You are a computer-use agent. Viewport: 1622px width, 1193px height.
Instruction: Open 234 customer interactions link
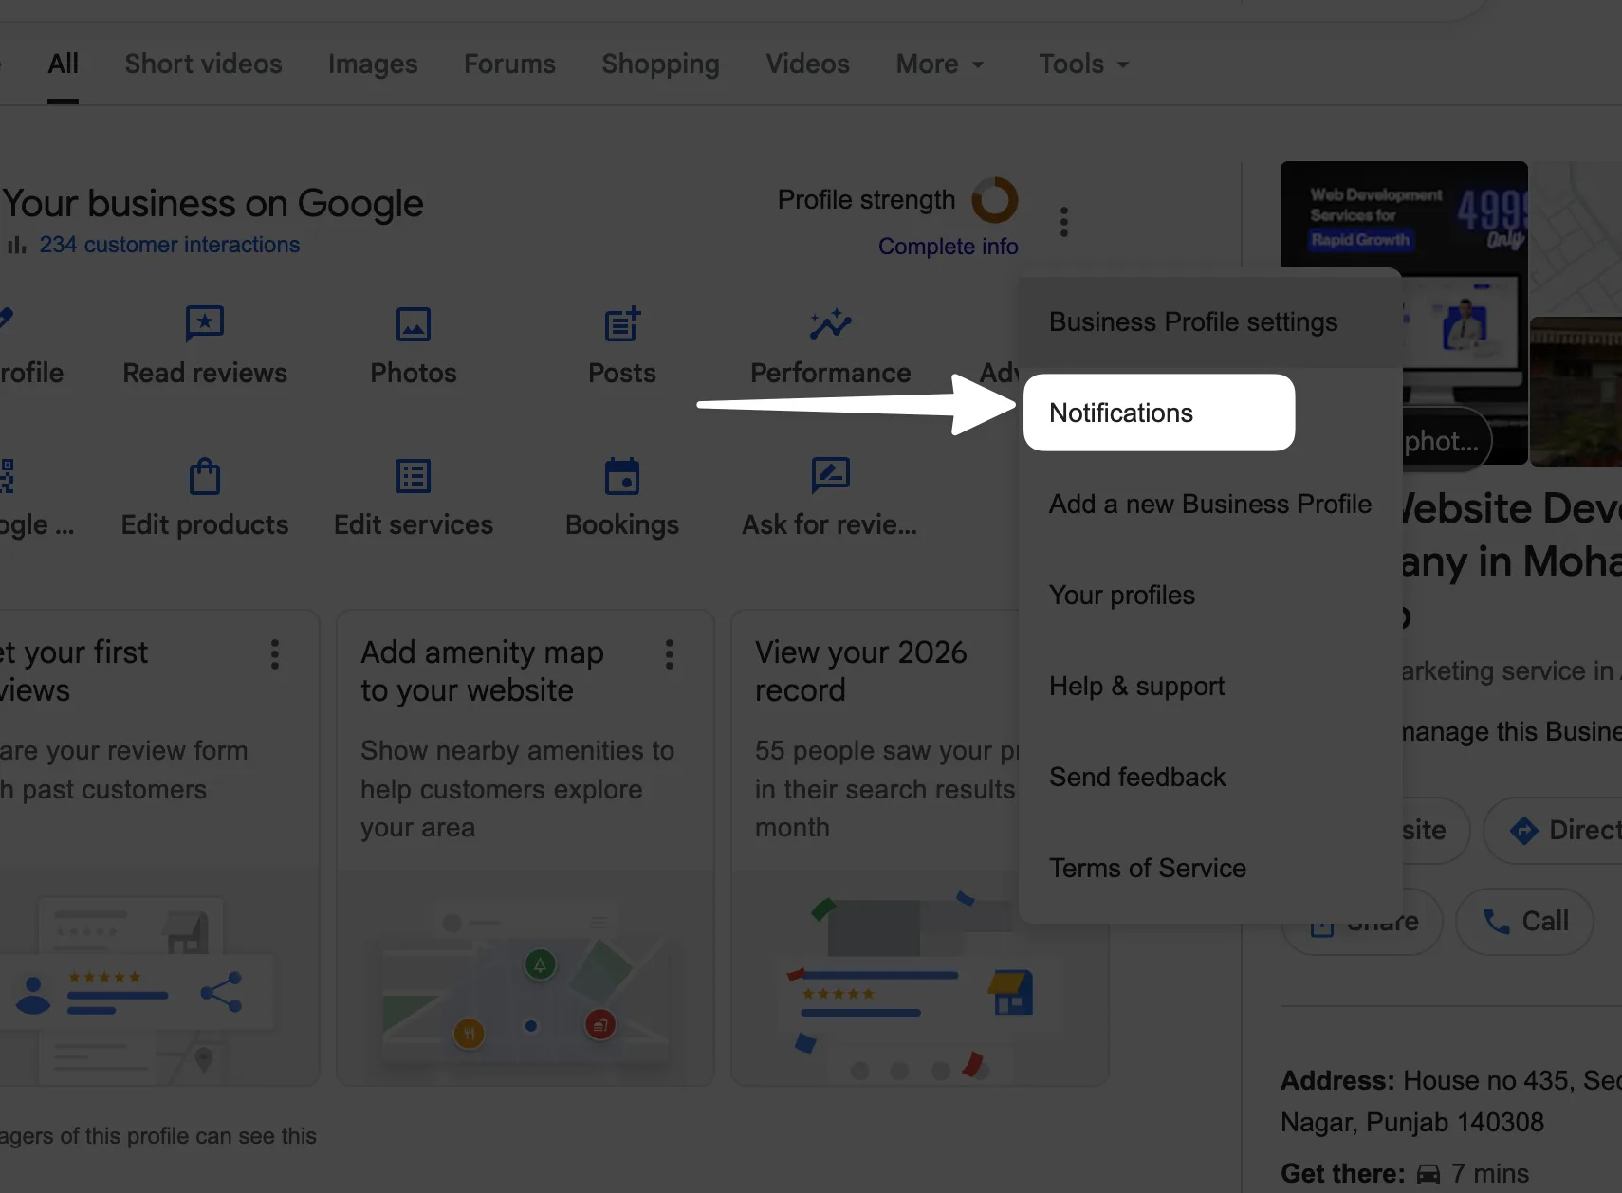tap(169, 245)
